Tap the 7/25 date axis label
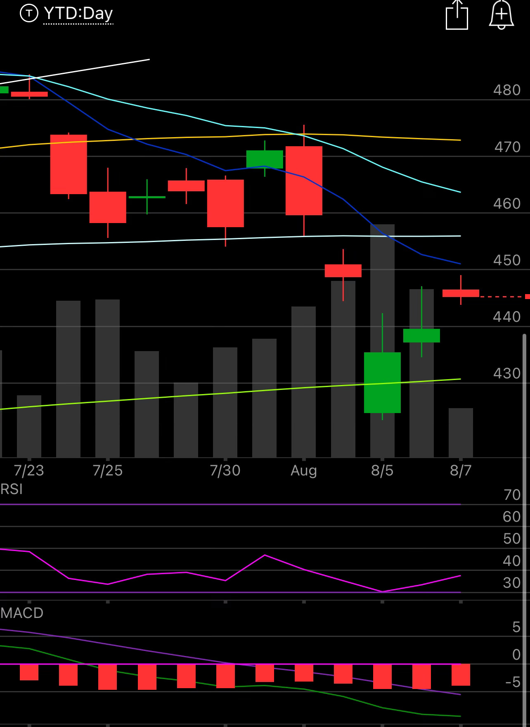 (108, 470)
